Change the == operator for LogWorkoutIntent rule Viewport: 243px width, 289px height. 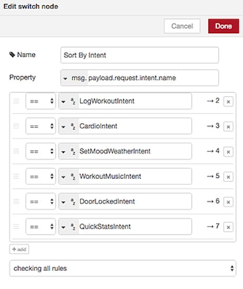pos(40,101)
